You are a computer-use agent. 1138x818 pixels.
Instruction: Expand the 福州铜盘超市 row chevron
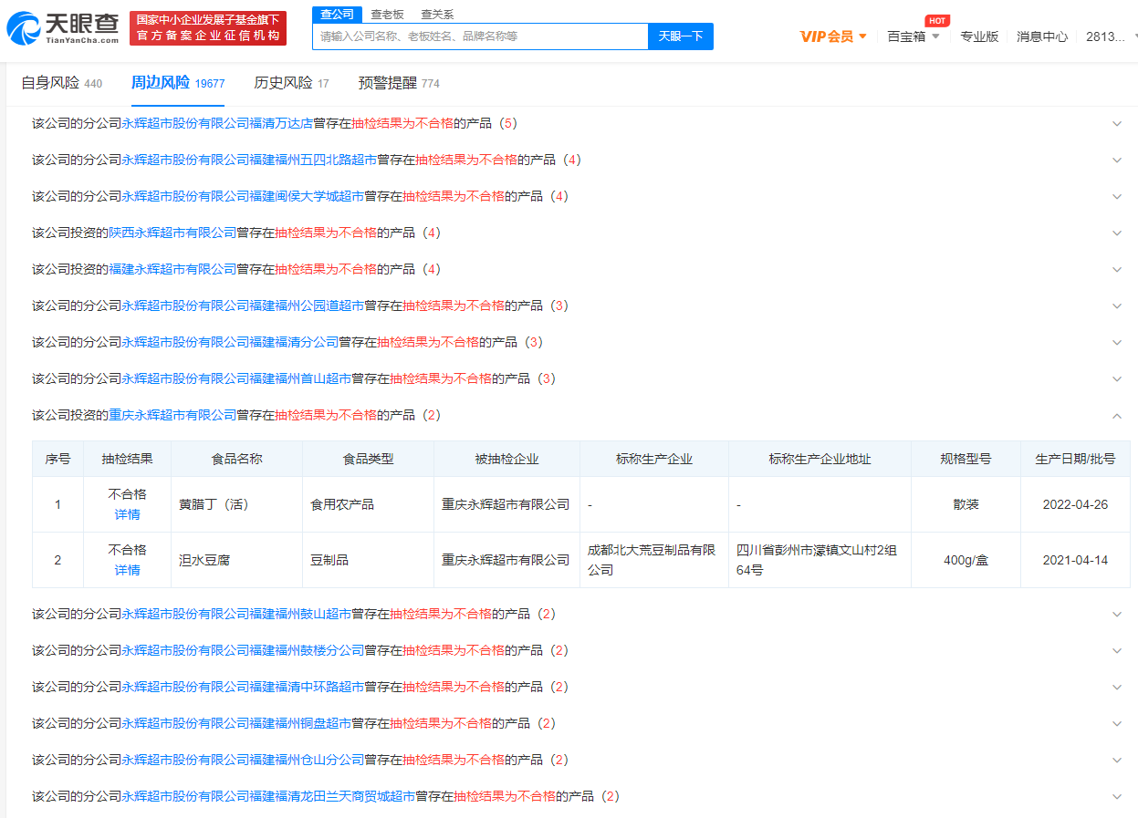(1117, 723)
